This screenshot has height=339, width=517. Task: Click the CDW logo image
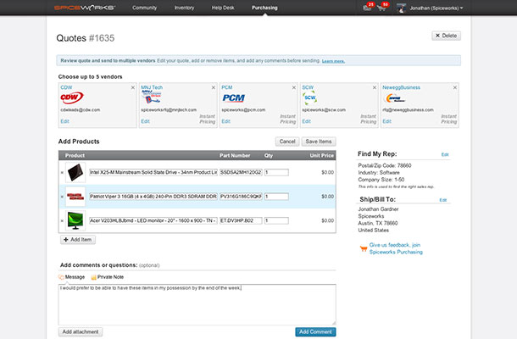72,97
